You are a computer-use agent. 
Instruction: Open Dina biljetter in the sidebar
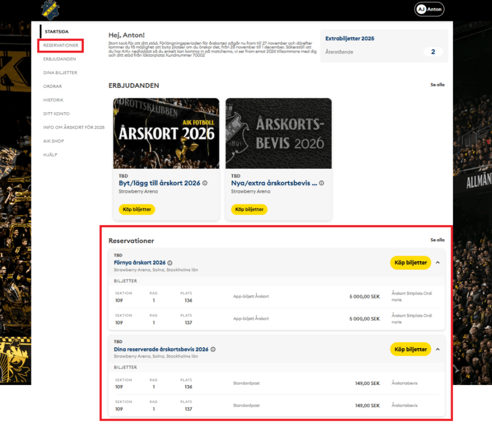[60, 73]
